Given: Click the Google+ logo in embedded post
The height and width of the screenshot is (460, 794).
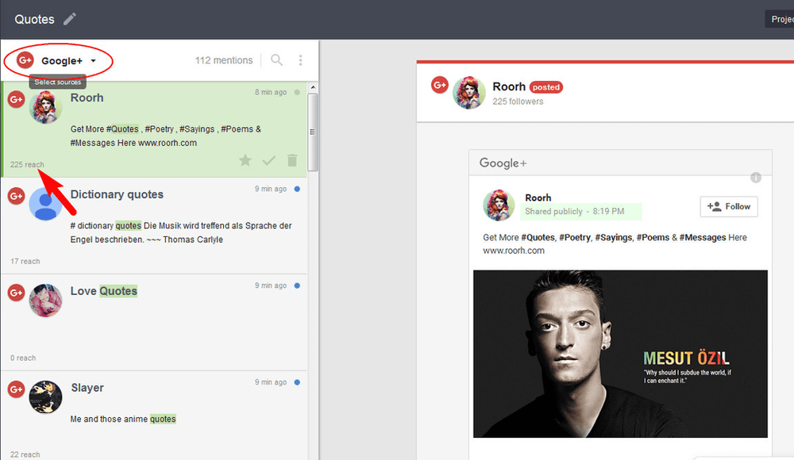Looking at the screenshot, I should (x=503, y=163).
